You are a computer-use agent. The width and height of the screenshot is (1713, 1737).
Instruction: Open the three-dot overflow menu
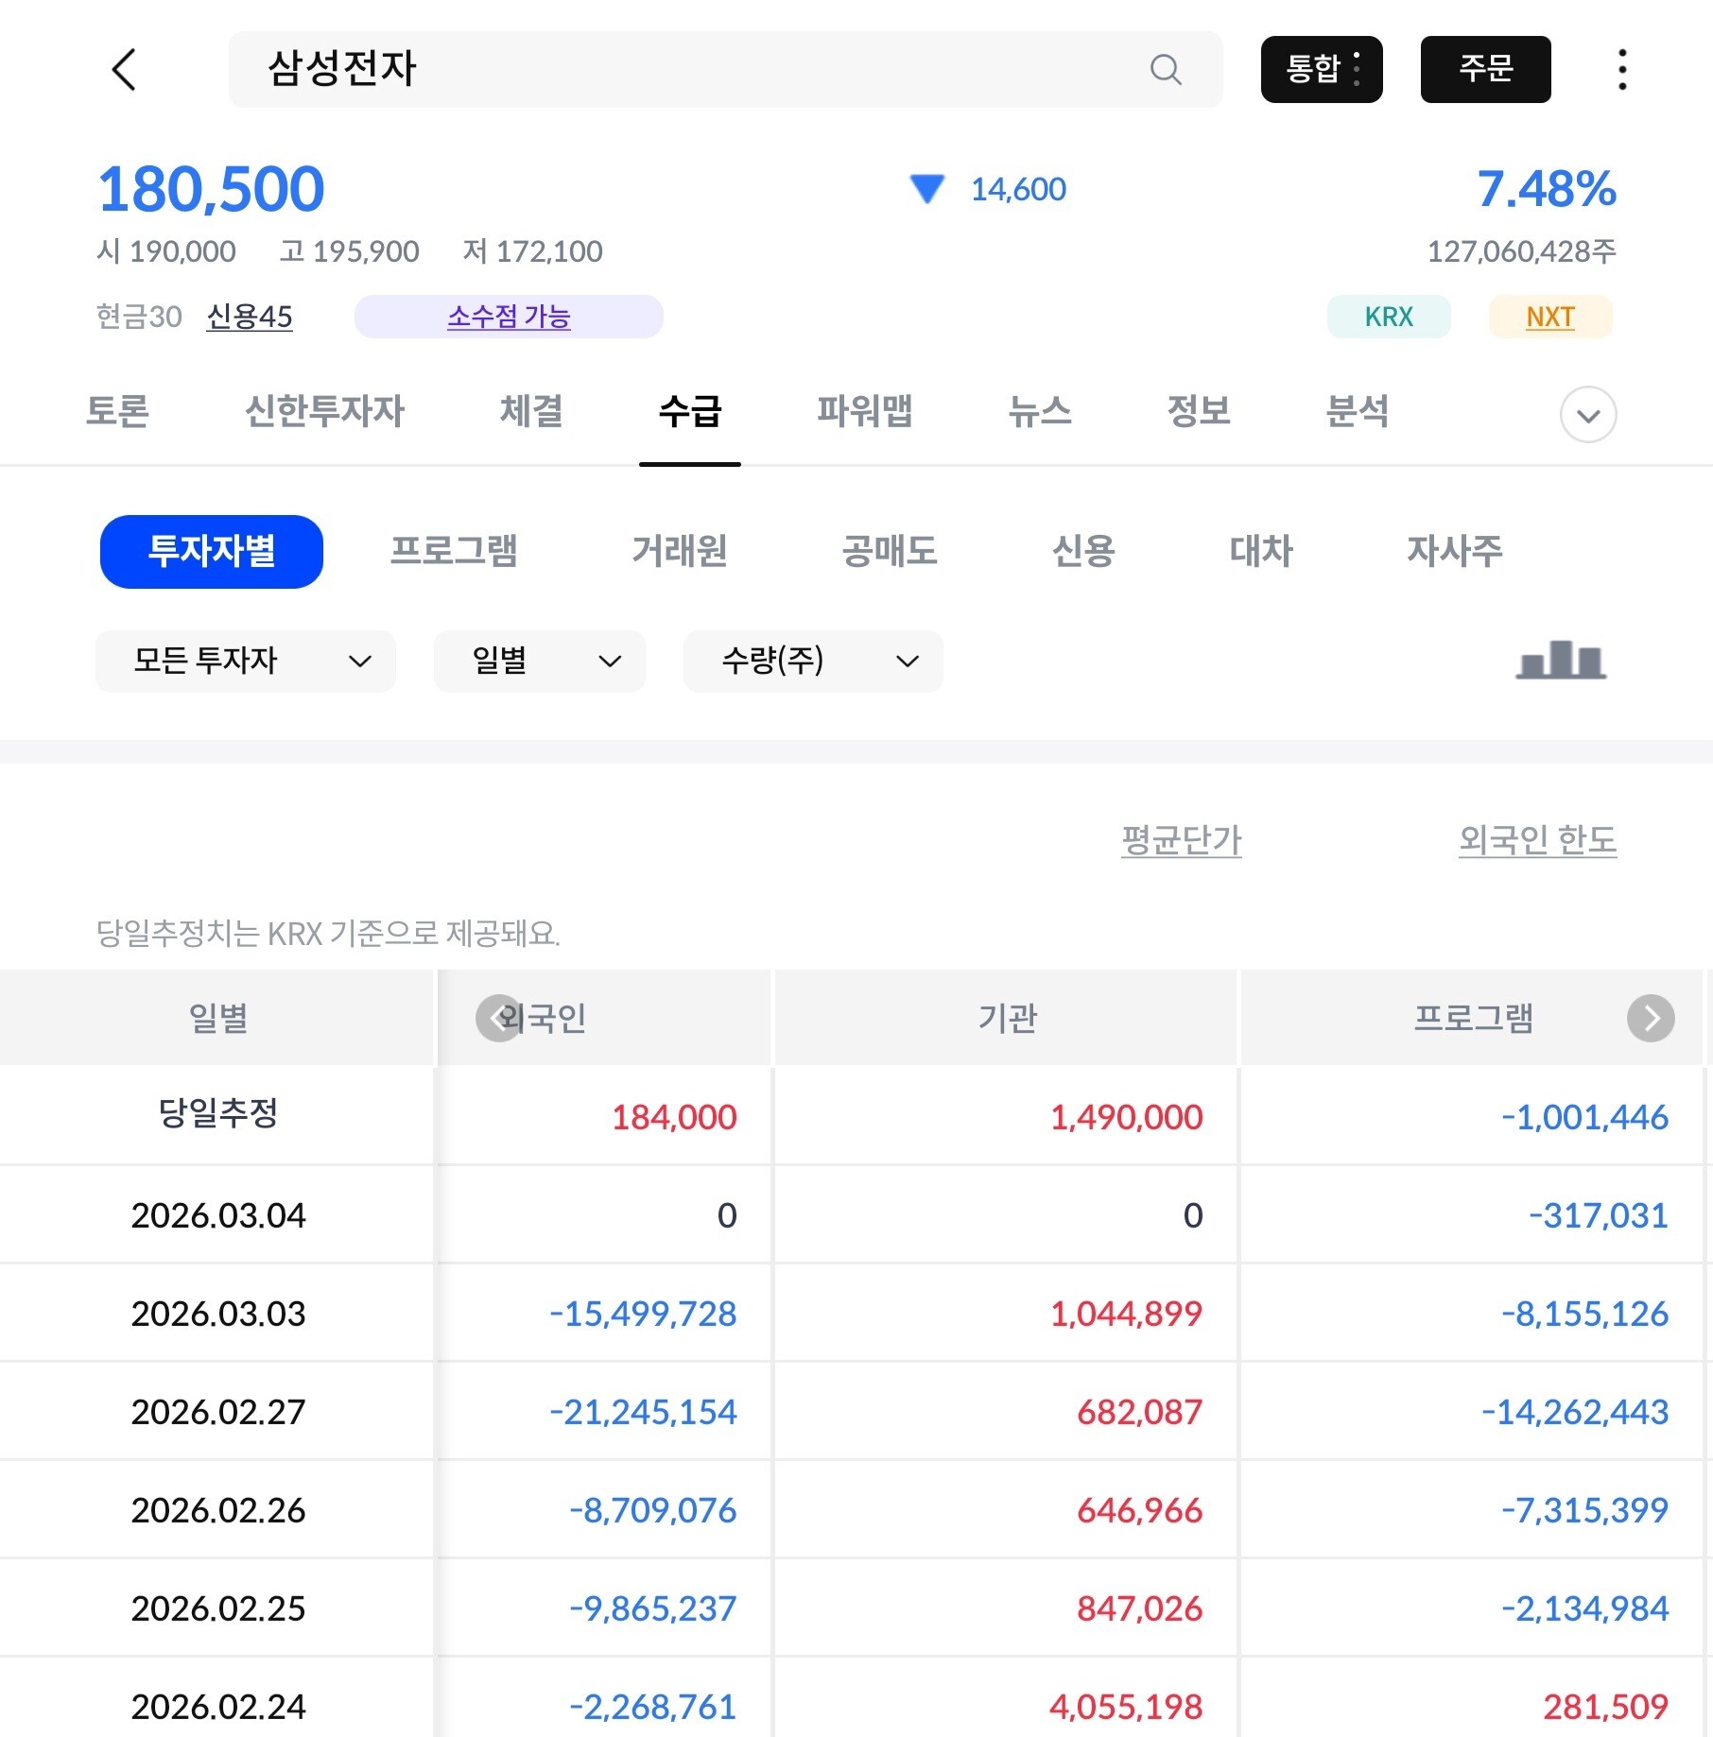click(1621, 70)
